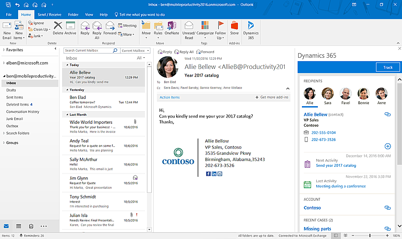Image resolution: width=402 pixels, height=239 pixels.
Task: Open the More respond options dropdown
Action: [x=126, y=34]
